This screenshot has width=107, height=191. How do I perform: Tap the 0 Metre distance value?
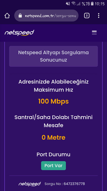[x=53, y=138]
